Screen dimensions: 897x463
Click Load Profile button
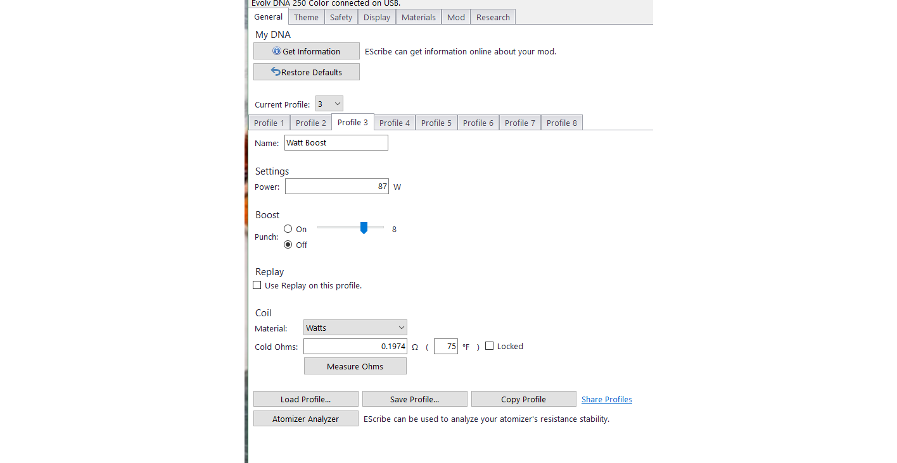[x=305, y=399]
